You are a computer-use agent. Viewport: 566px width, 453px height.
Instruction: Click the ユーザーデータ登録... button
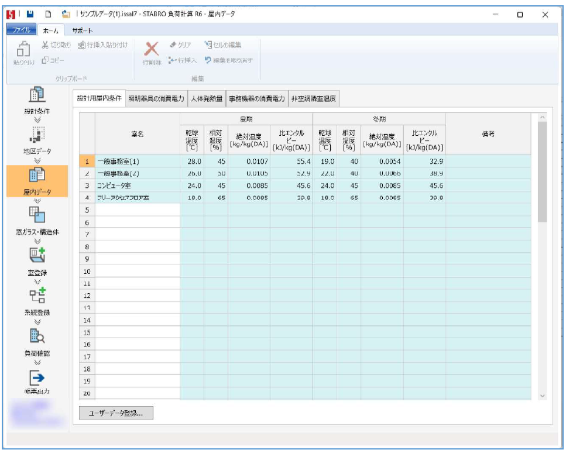(115, 413)
